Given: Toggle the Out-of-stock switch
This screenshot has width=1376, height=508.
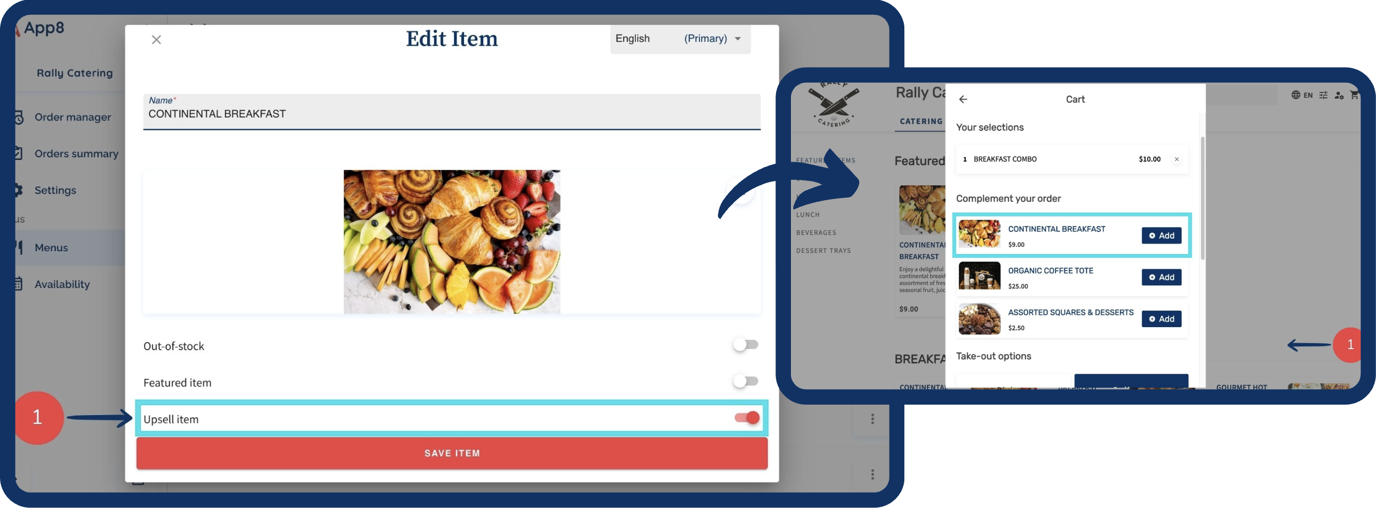Looking at the screenshot, I should tap(746, 345).
